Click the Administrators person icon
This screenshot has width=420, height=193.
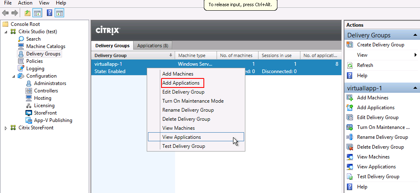click(29, 83)
